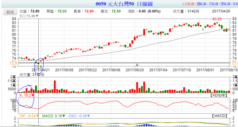Click the 83.25 high price label
This screenshot has height=127, width=238.
coord(217,19)
